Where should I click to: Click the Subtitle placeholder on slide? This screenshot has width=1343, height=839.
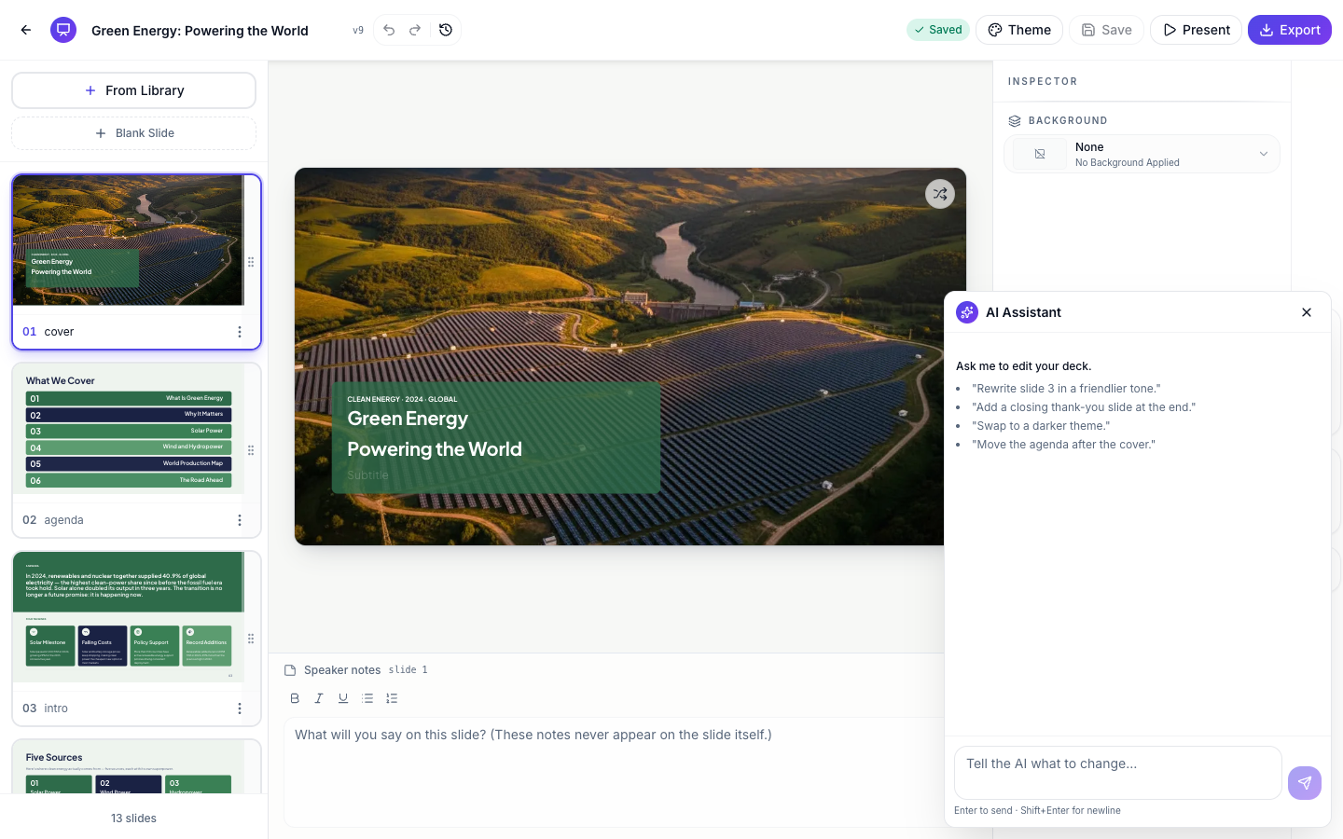[367, 475]
